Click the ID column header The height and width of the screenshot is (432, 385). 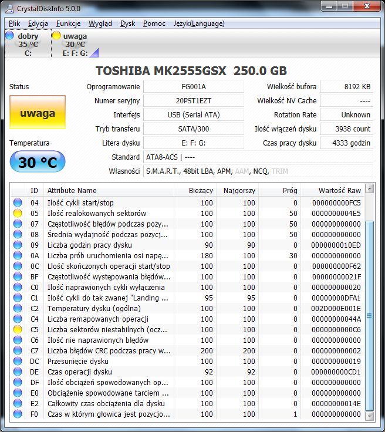(x=34, y=191)
